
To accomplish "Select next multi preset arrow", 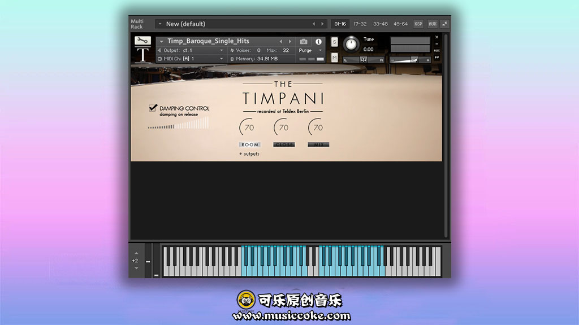I will [x=322, y=24].
